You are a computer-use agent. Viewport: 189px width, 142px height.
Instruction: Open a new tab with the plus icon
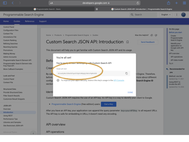[176, 3]
